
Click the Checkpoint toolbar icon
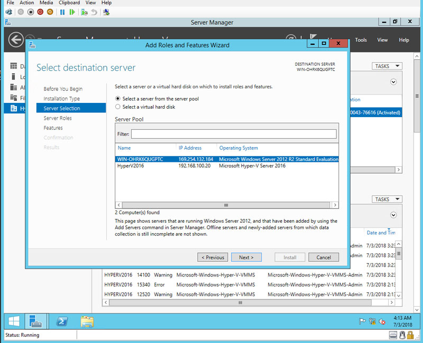click(x=84, y=12)
